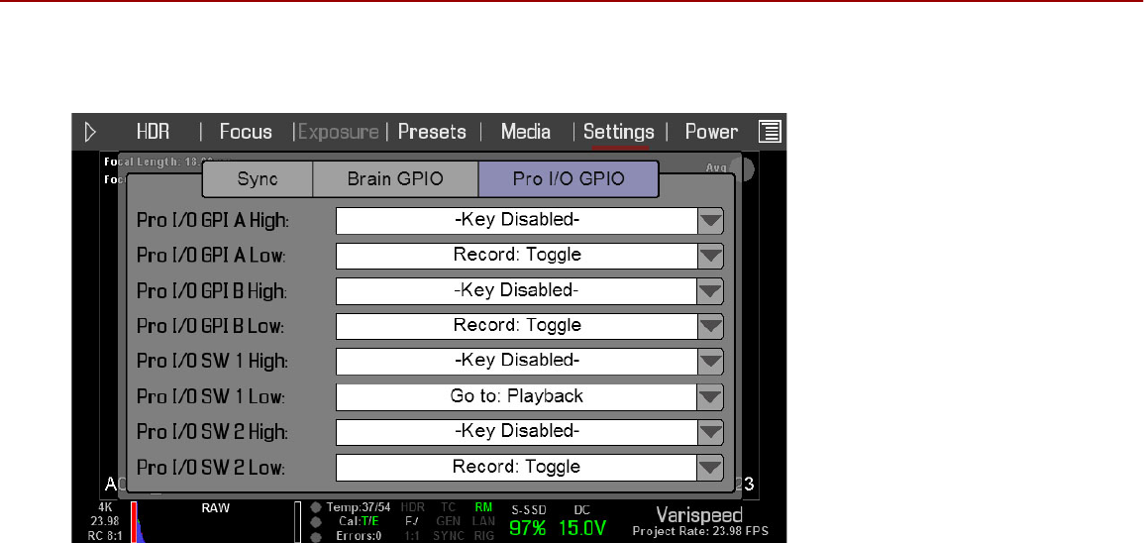Screen dimensions: 1144x543
Task: Expand Pro I/O GPI A Low dropdown arrow
Action: pyautogui.click(x=710, y=257)
